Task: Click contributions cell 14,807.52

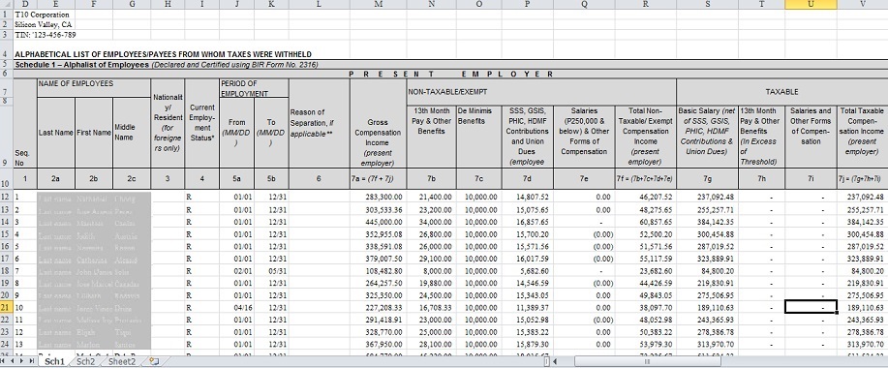Action: coord(527,197)
